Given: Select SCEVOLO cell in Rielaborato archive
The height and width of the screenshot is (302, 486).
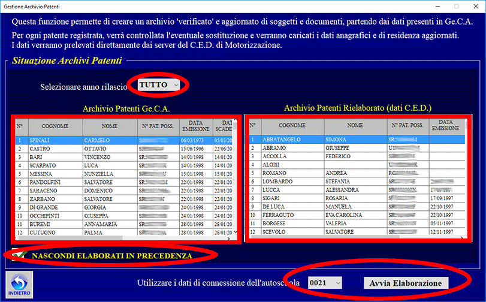Looking at the screenshot, I should pyautogui.click(x=292, y=232).
